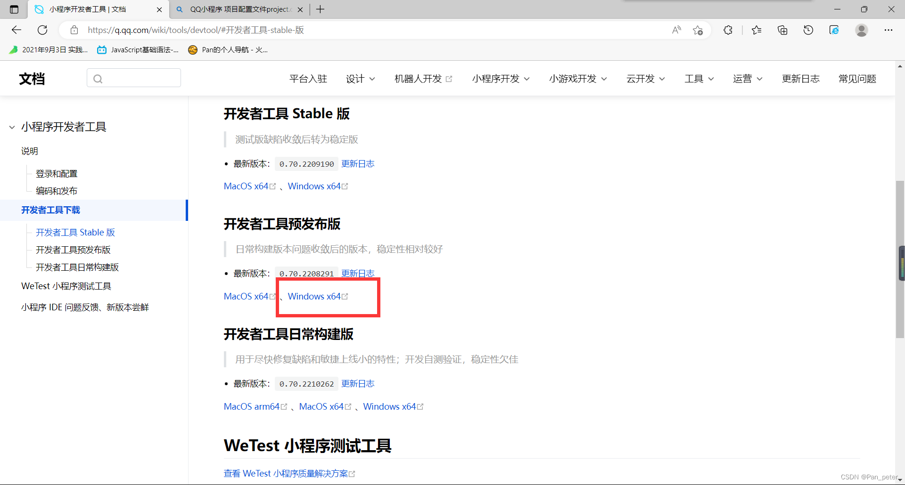Focus the documentation search field
Viewport: 905px width, 485px height.
pyautogui.click(x=134, y=78)
